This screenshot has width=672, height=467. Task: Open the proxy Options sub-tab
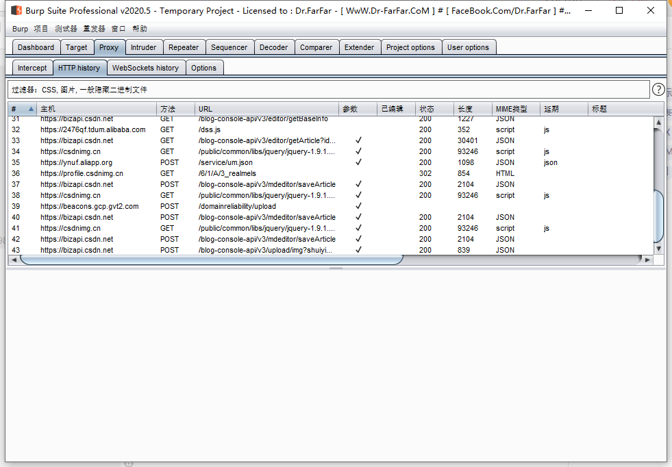coord(204,68)
